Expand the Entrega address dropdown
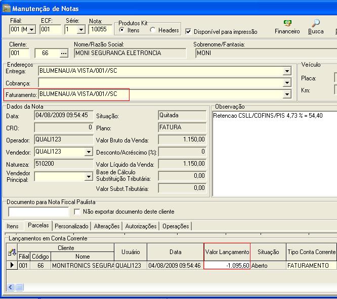 click(287, 71)
